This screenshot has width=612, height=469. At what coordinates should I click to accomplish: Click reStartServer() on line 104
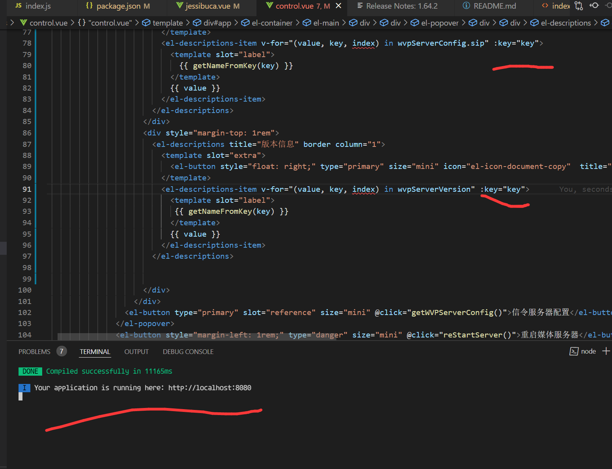[x=478, y=335]
